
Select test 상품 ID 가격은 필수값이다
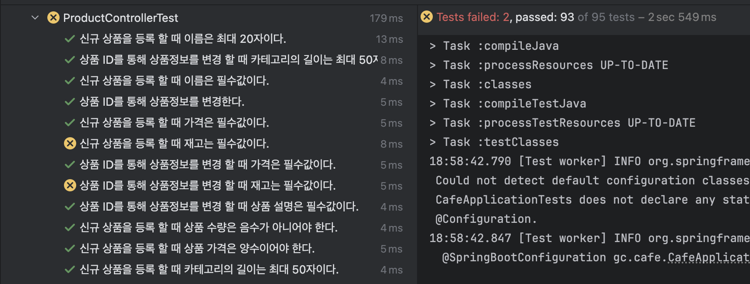[x=207, y=165]
